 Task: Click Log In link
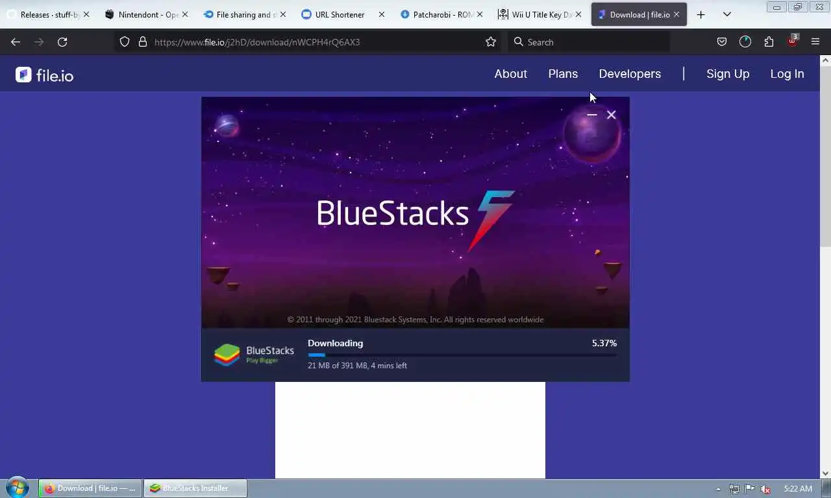pyautogui.click(x=787, y=74)
